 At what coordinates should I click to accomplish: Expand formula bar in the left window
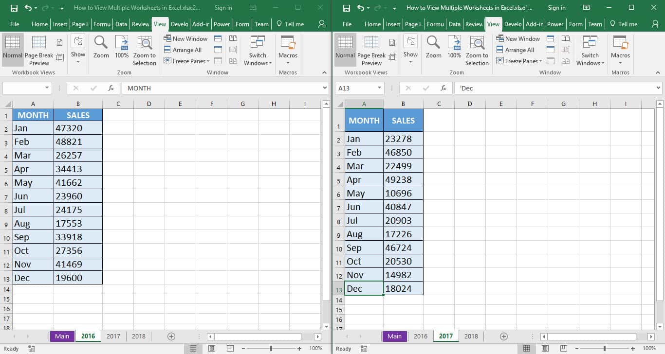tap(325, 88)
